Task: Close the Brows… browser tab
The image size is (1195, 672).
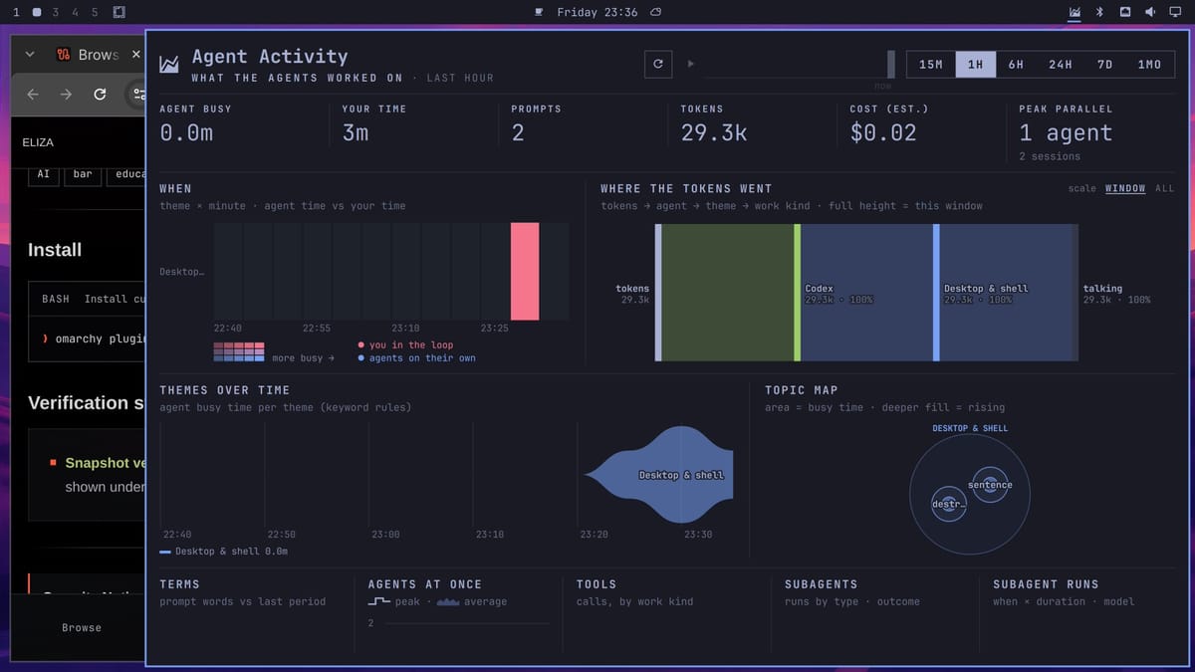Action: (136, 55)
